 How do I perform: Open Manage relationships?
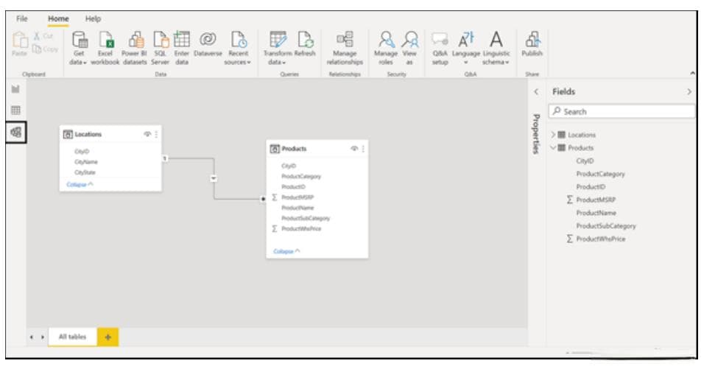[345, 49]
